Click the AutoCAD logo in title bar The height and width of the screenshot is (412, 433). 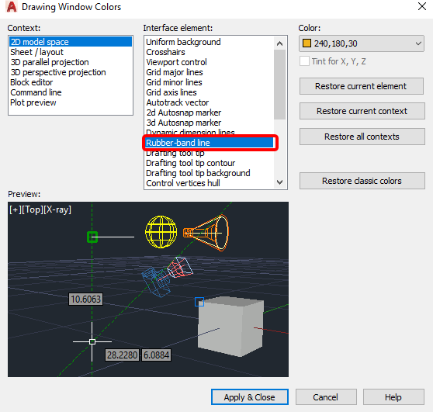coord(12,7)
